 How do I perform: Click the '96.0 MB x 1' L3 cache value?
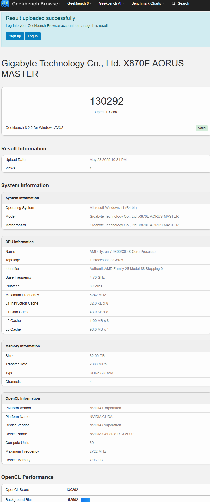coord(99,329)
